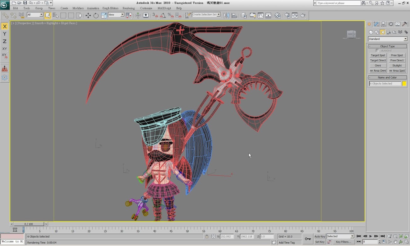Screen dimensions: 410x246
Task: Click the Free Direct button
Action: [x=397, y=60]
